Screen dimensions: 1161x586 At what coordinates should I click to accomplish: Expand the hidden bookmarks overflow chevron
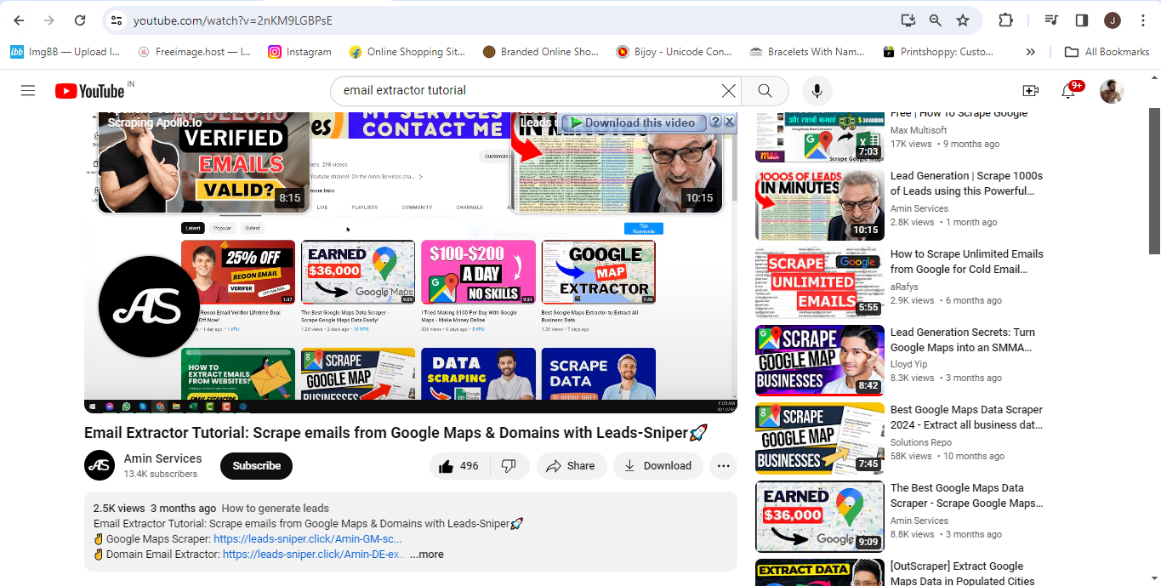(1030, 52)
